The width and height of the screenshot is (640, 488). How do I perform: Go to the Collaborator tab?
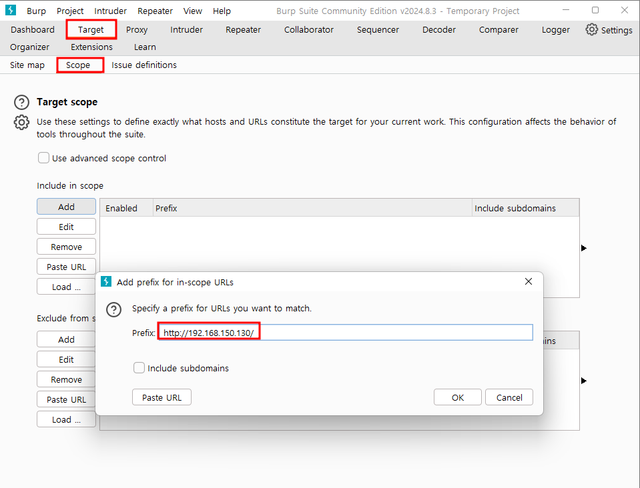(x=309, y=30)
